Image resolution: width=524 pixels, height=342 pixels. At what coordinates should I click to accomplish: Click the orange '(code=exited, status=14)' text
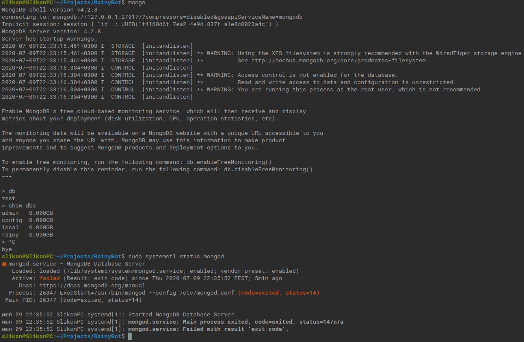(x=279, y=293)
